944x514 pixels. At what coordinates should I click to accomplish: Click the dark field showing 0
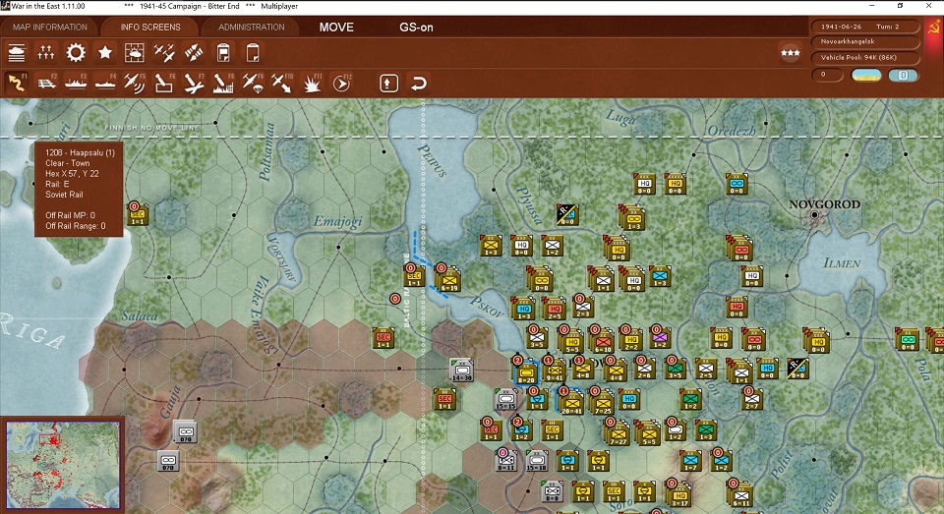point(827,75)
